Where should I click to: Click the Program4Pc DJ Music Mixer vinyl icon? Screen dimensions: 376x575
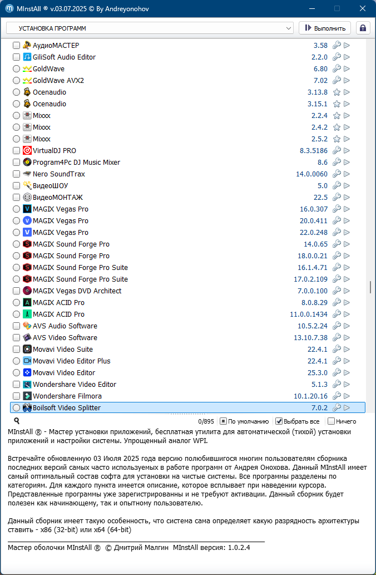27,163
